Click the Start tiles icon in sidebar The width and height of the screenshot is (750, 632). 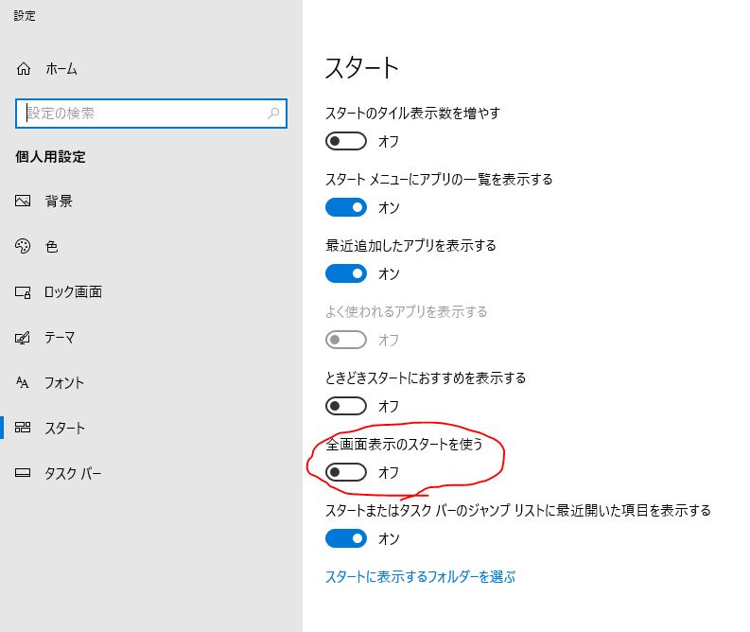[x=24, y=429]
